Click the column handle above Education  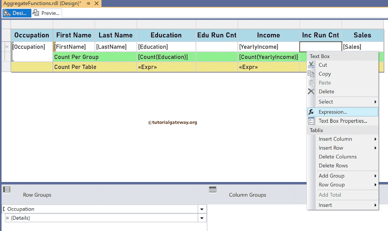(x=166, y=25)
